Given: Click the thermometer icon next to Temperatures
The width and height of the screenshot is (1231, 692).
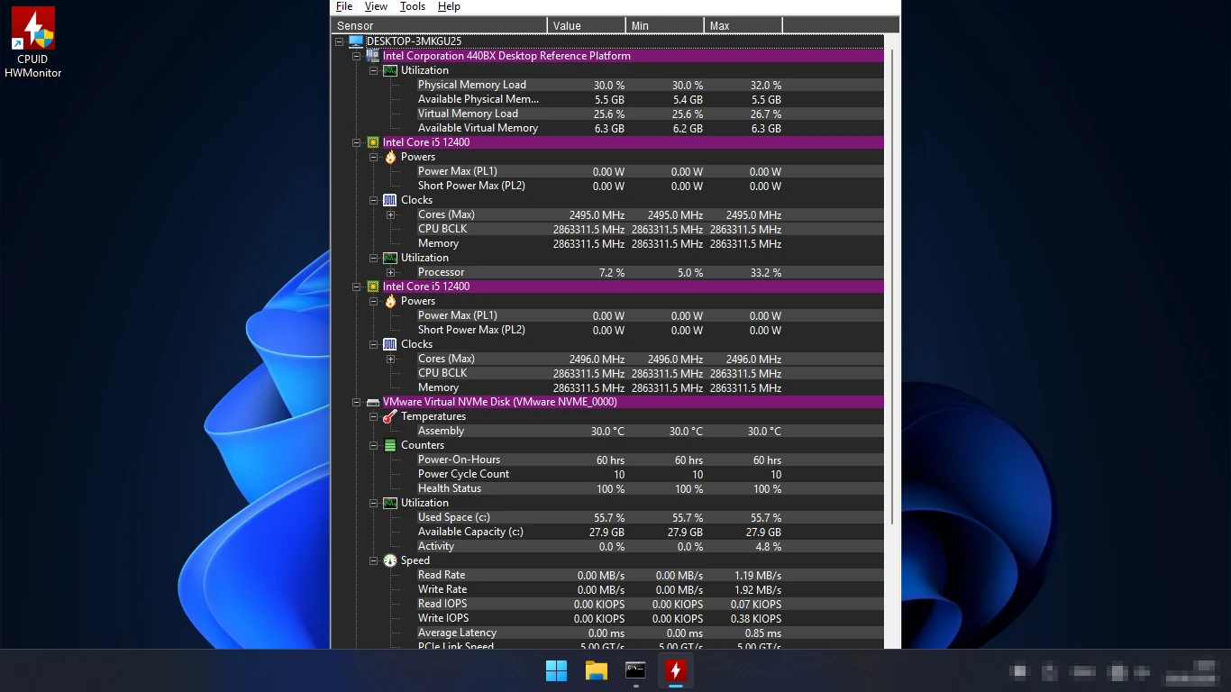Looking at the screenshot, I should click(x=390, y=416).
